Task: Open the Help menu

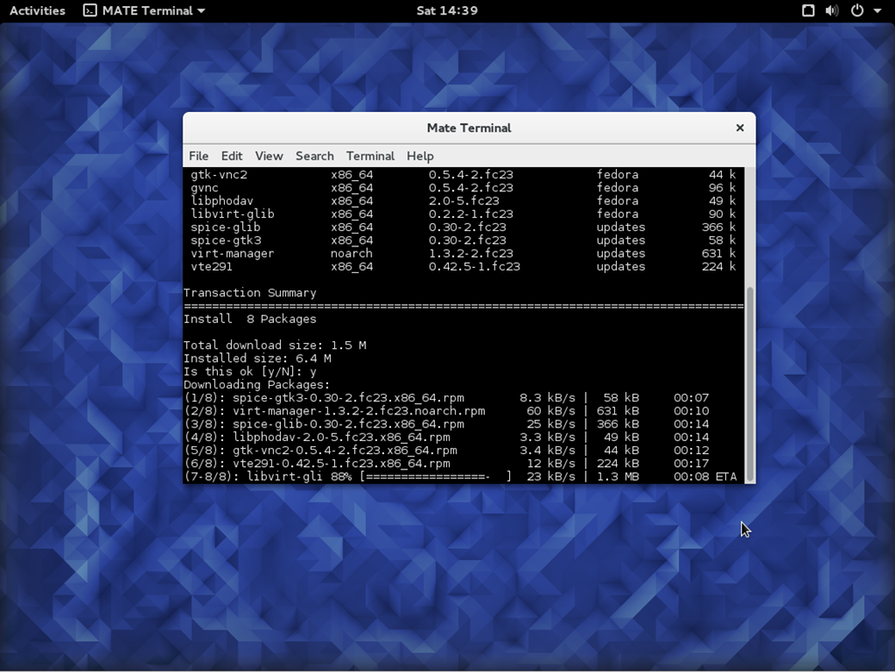Action: 420,156
